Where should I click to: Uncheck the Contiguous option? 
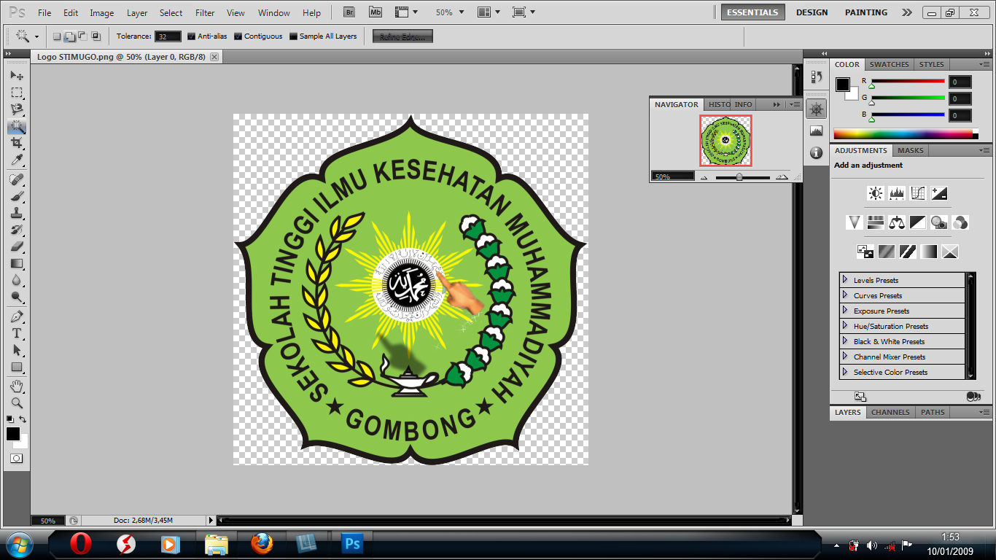click(x=238, y=36)
